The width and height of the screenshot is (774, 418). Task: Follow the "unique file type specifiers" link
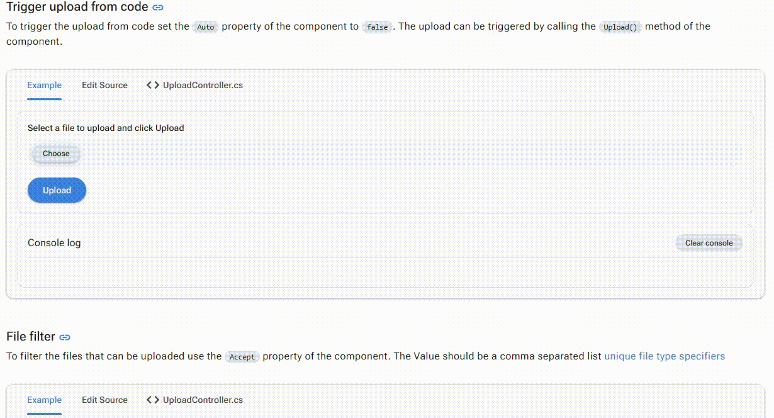[x=665, y=356]
